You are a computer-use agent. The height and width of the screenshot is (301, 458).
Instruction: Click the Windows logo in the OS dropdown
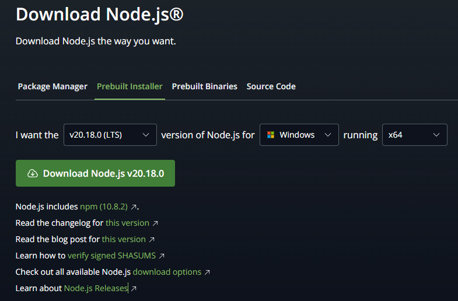click(271, 135)
